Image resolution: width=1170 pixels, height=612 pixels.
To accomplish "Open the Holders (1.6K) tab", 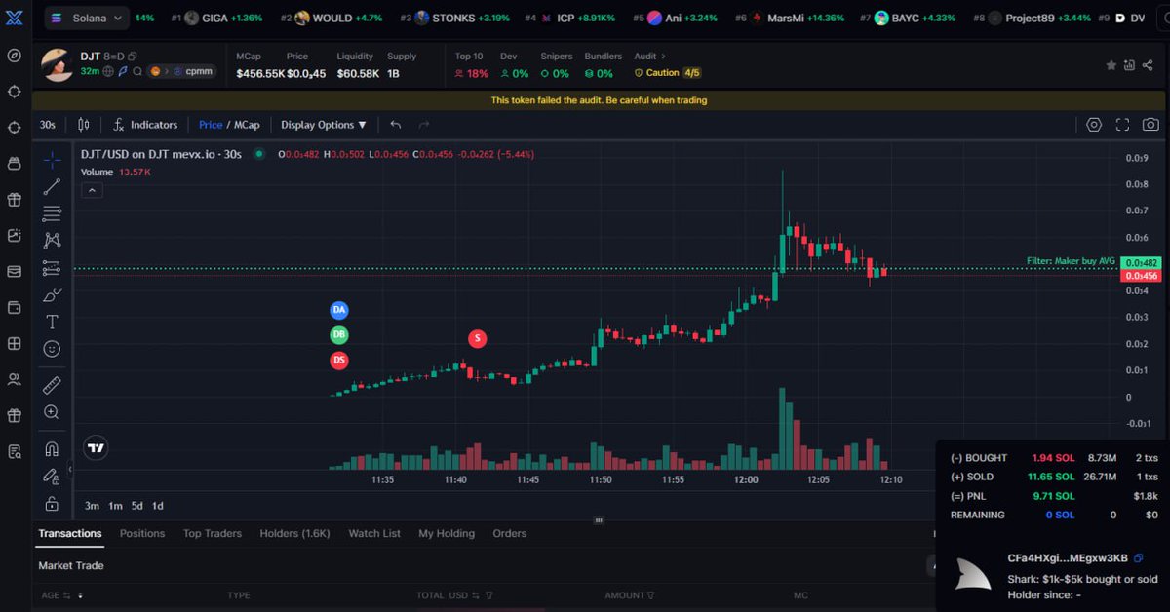I will (x=295, y=533).
